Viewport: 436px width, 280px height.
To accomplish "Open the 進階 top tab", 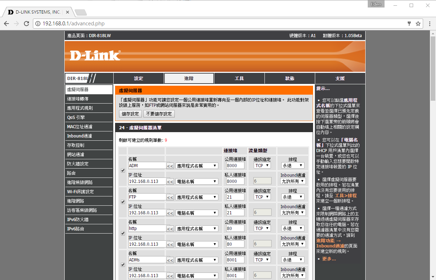I will [189, 78].
